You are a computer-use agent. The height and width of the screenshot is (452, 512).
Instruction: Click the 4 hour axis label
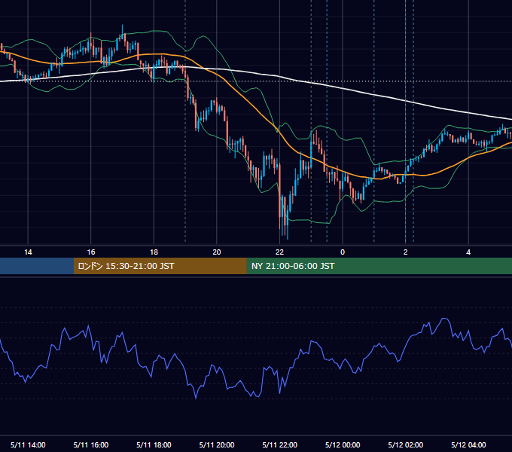pyautogui.click(x=468, y=252)
